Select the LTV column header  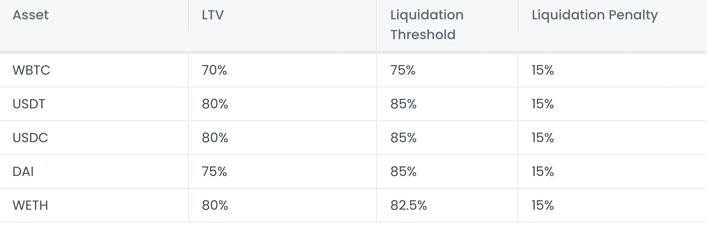tap(213, 15)
